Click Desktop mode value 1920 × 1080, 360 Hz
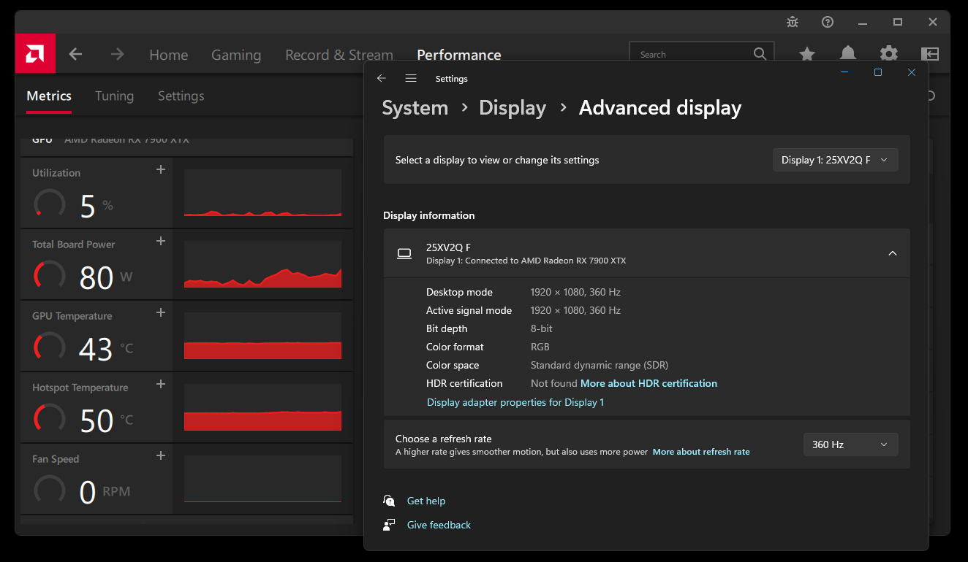Image resolution: width=968 pixels, height=562 pixels. 575,292
